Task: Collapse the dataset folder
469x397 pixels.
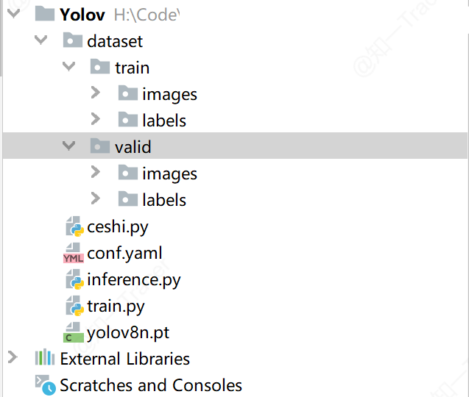Action: pyautogui.click(x=41, y=40)
